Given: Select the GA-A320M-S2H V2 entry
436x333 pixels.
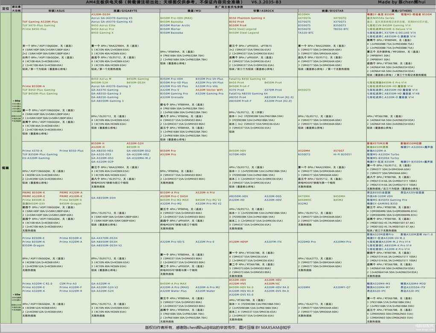Looking at the screenshot, I should pos(105,287).
